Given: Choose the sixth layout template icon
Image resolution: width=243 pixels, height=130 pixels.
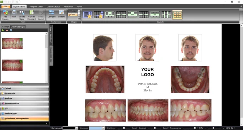Looking at the screenshot, I should pyautogui.click(x=144, y=15).
